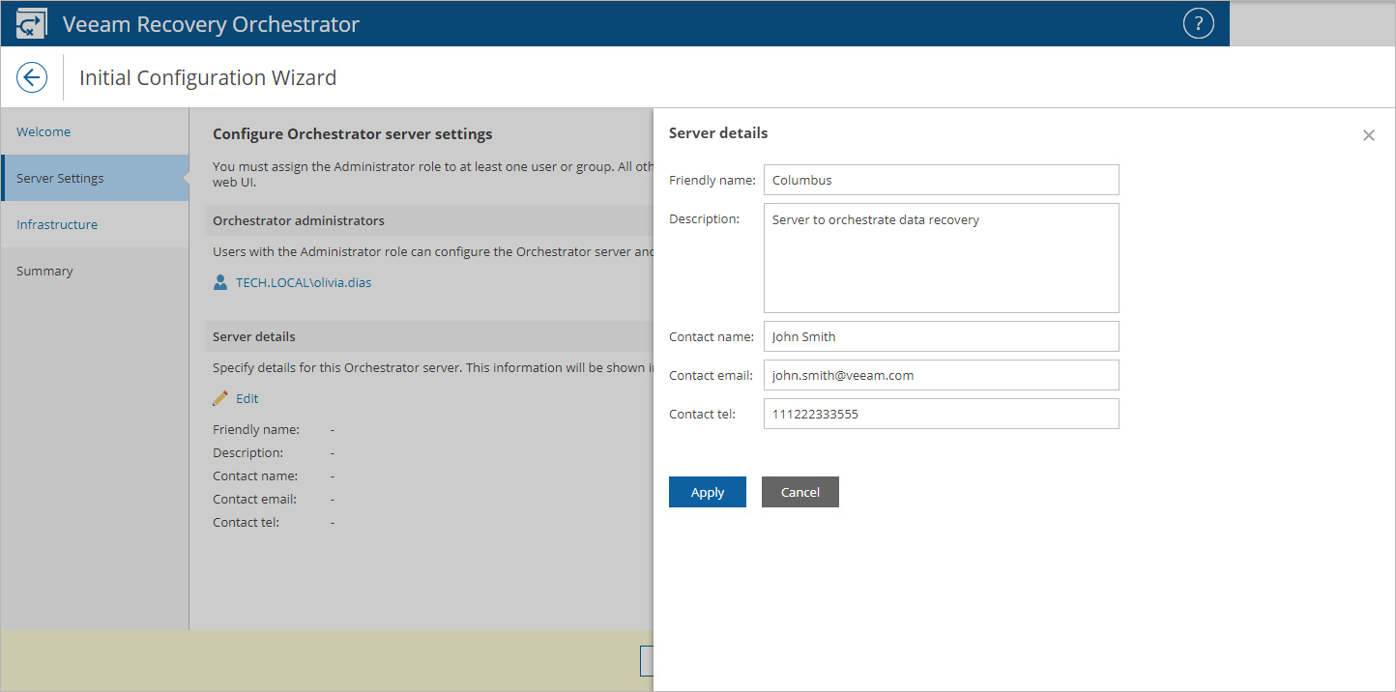This screenshot has height=692, width=1396.
Task: Open the Welcome wizard step
Action: tap(44, 131)
